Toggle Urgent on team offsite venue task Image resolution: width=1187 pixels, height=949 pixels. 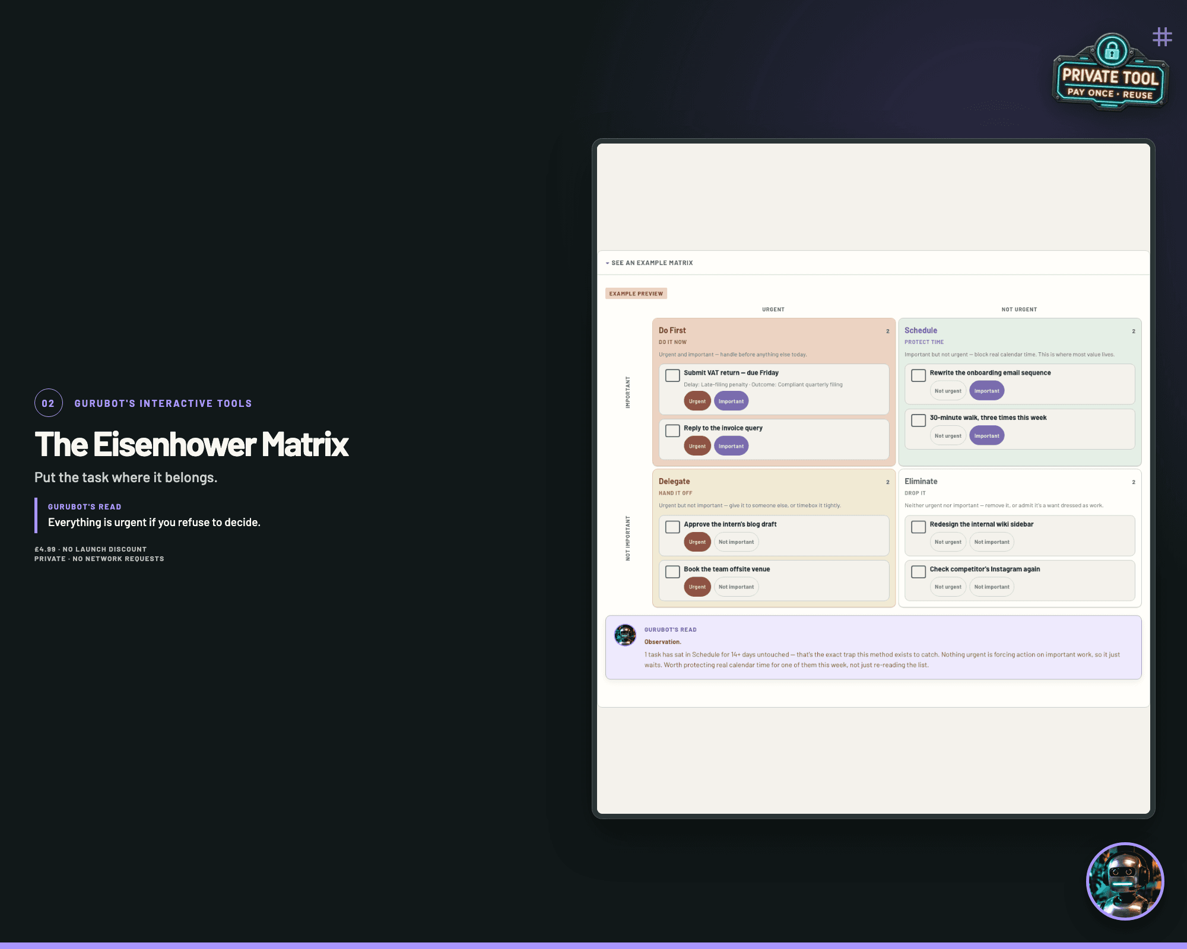coord(697,587)
